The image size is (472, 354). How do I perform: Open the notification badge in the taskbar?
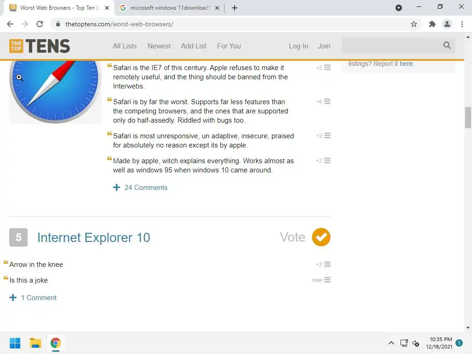coord(459,343)
